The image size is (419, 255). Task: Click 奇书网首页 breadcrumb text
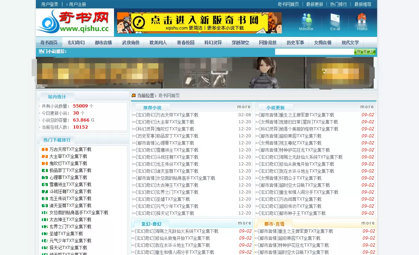(169, 96)
